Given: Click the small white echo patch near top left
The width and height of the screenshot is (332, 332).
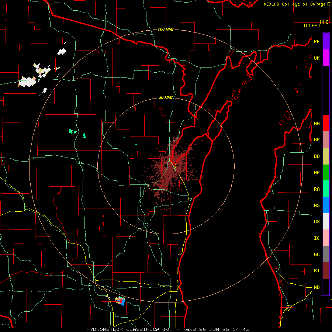Looking at the screenshot, I should [x=62, y=51].
